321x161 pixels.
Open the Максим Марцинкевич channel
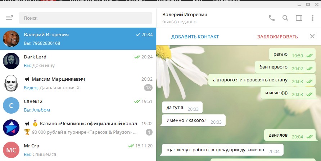[x=78, y=83]
